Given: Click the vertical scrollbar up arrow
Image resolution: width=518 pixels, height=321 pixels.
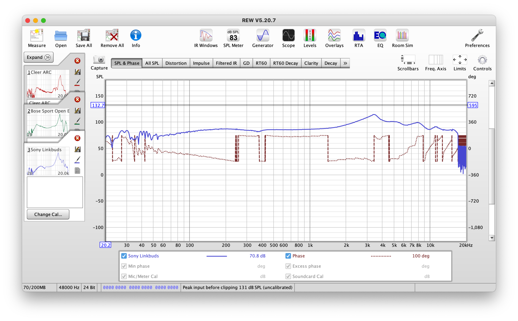Looking at the screenshot, I should [x=492, y=83].
